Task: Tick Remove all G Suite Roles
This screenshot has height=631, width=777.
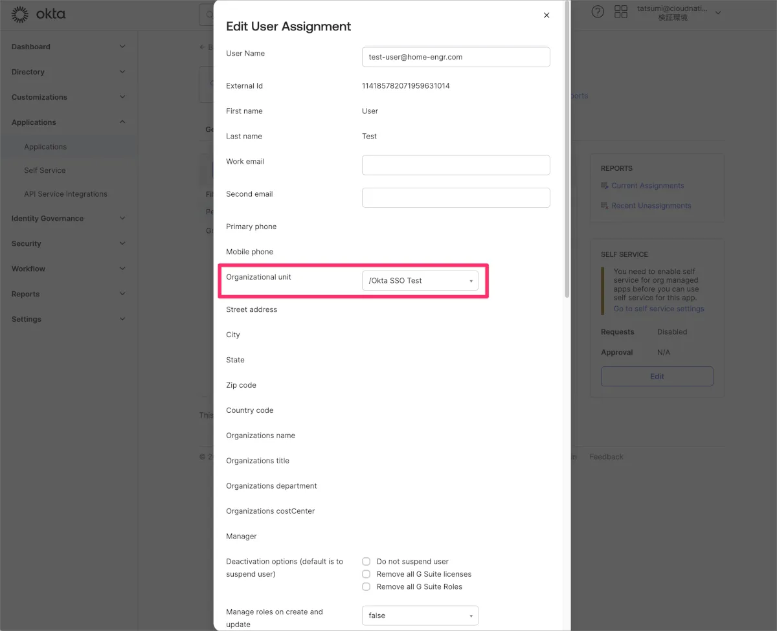Action: coord(366,587)
